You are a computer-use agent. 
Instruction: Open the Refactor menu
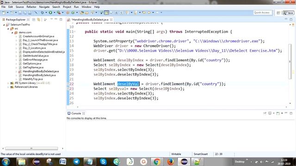tap(31, 7)
